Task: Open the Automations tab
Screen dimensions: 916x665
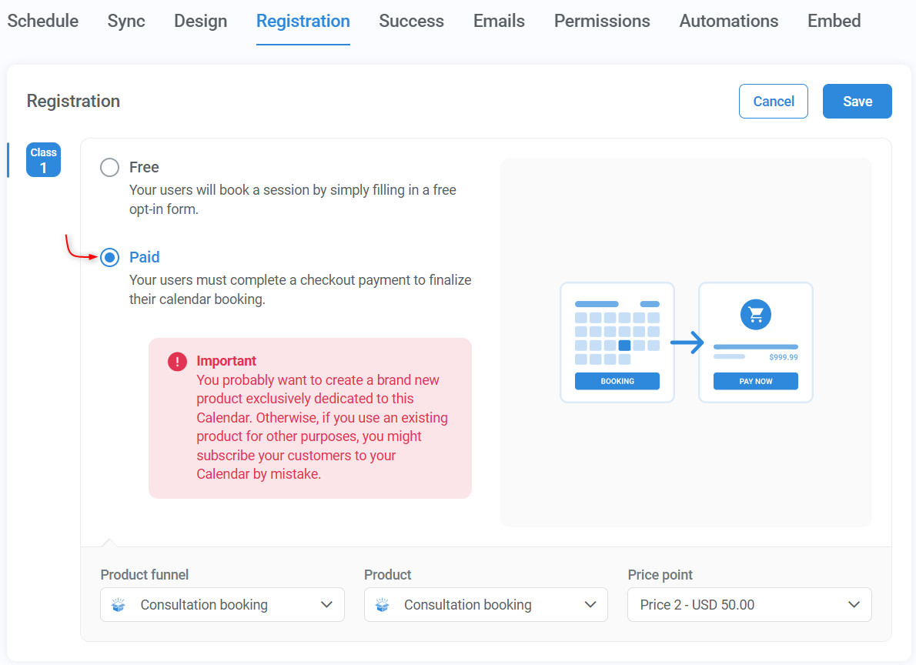Action: point(728,21)
